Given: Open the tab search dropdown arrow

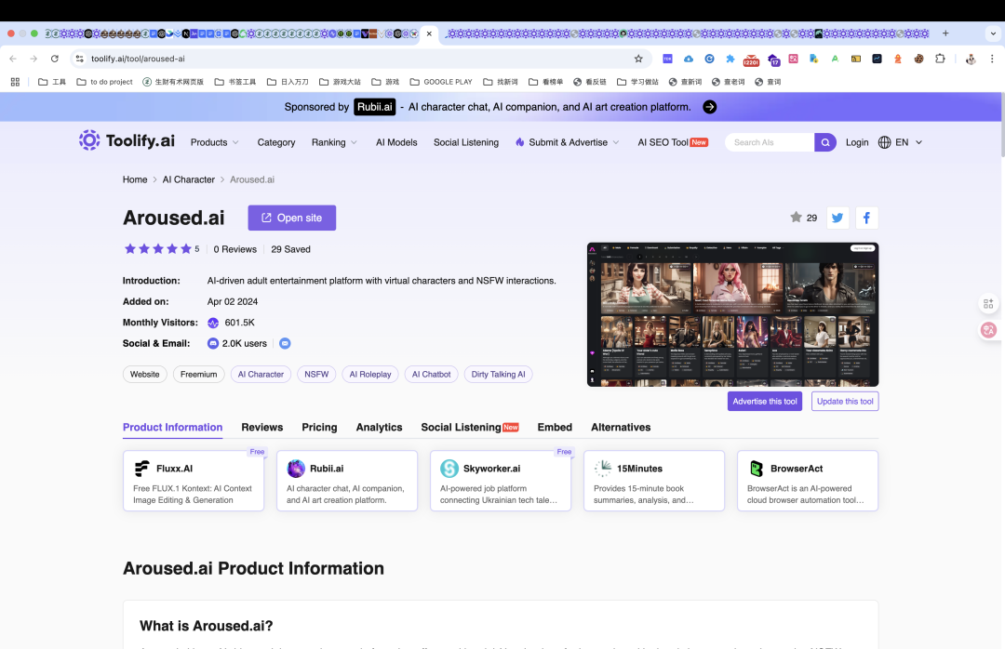Looking at the screenshot, I should (x=993, y=33).
